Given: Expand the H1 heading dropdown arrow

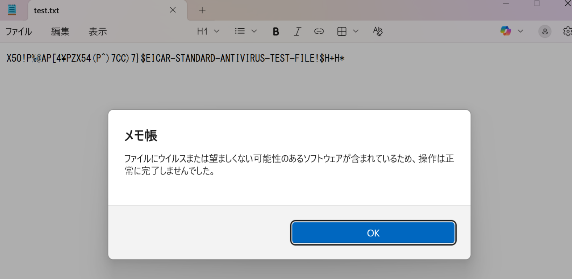Looking at the screenshot, I should [x=217, y=31].
